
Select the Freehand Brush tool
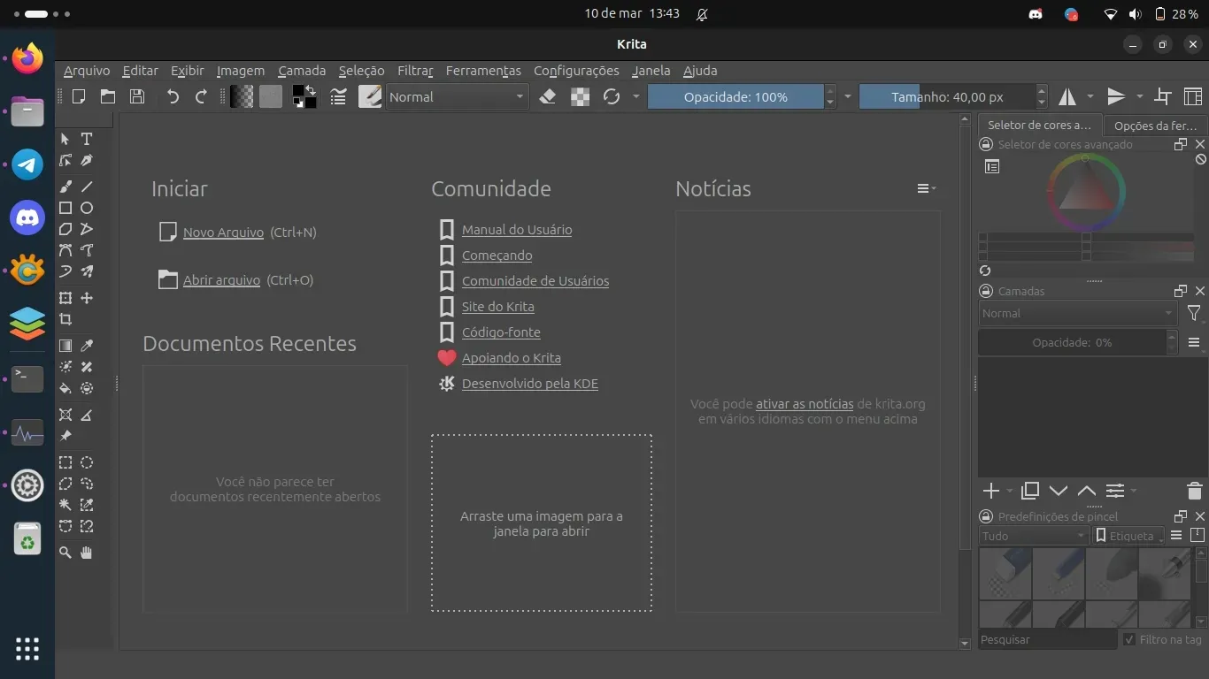(x=65, y=187)
